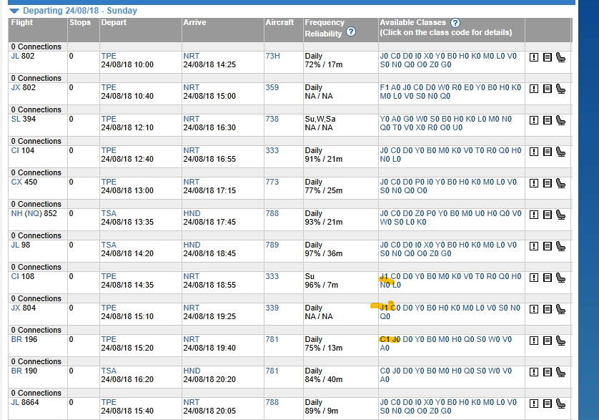Click J1 class code in JX 804 row
The image size is (599, 420).
[x=384, y=308]
